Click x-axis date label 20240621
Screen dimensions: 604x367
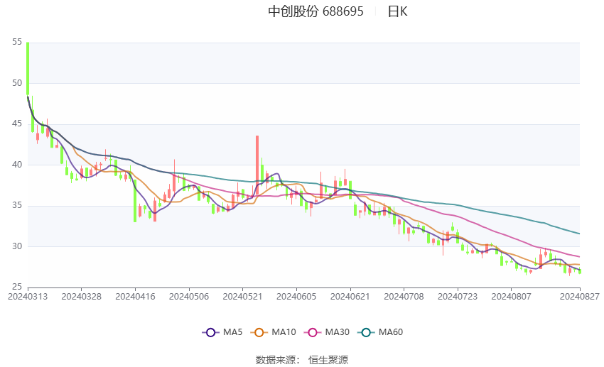(350, 297)
